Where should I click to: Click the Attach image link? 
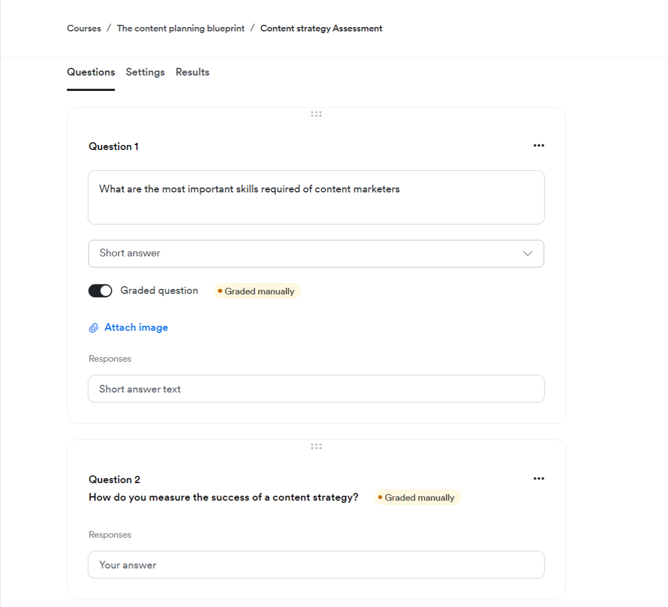click(136, 327)
